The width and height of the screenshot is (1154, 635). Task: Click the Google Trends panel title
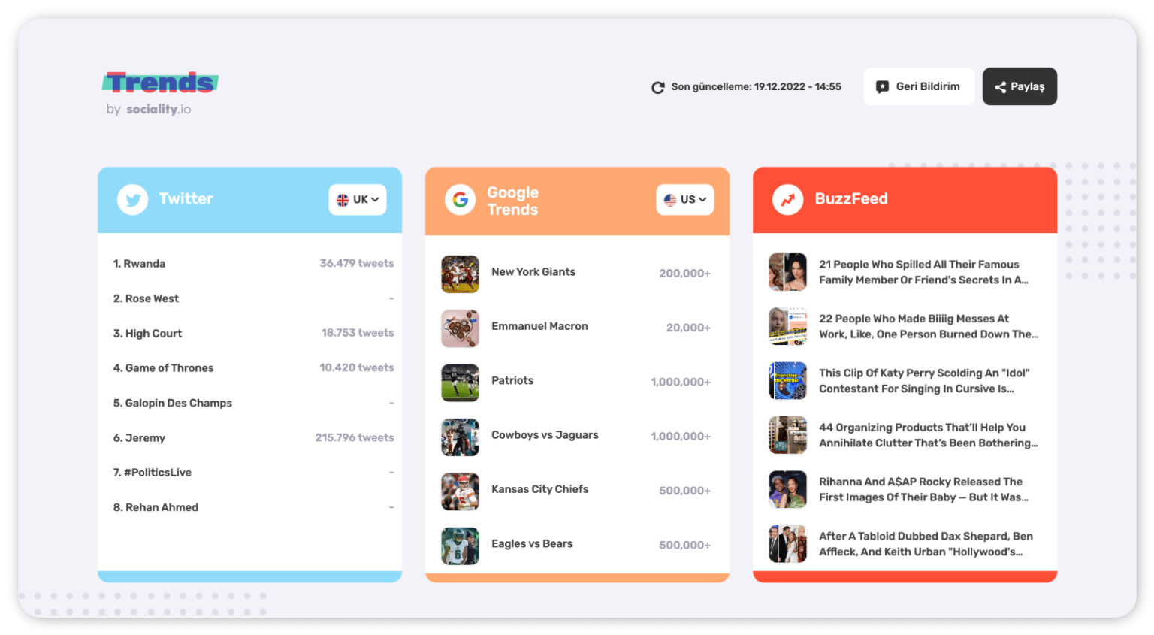pos(513,201)
